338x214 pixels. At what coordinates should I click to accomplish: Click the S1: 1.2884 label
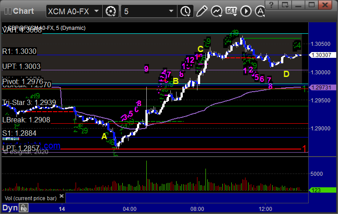[20, 133]
